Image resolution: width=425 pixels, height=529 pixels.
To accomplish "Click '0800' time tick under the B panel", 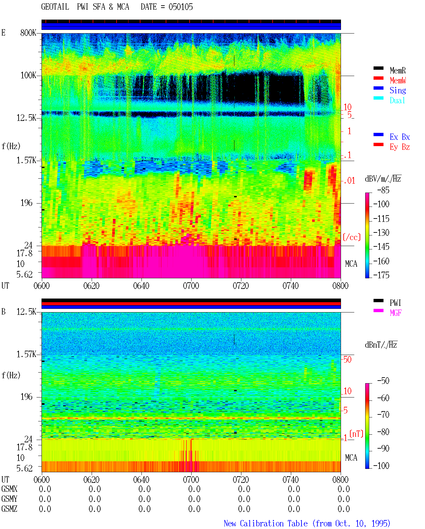I will tap(340, 480).
